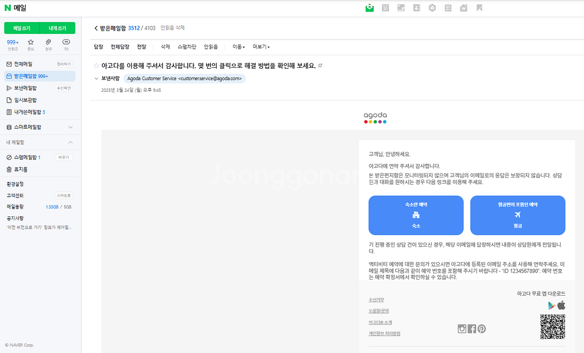Open the Address Book contact icon
584x353 pixels.
[416, 8]
